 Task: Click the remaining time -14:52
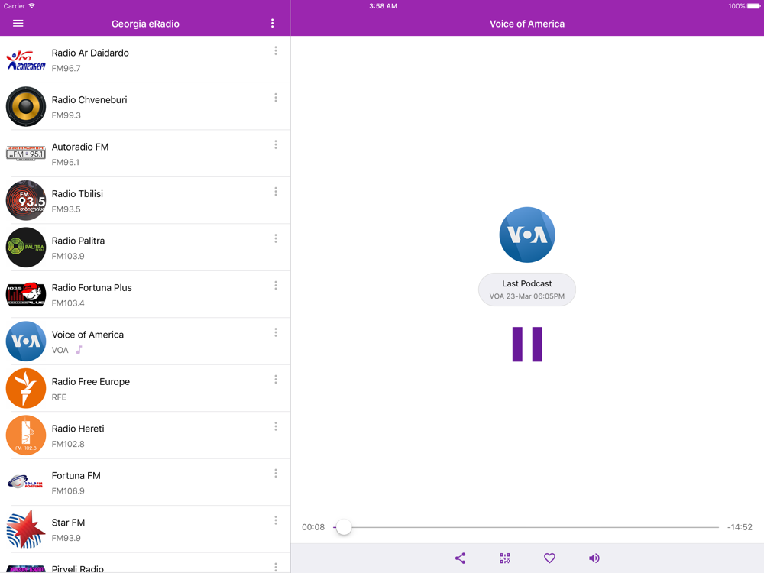click(740, 527)
